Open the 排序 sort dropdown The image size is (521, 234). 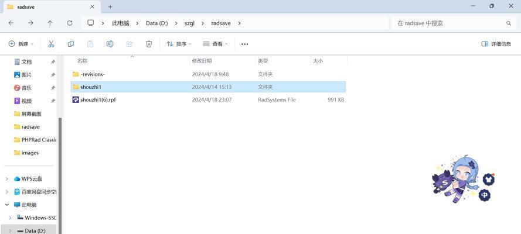pyautogui.click(x=179, y=44)
